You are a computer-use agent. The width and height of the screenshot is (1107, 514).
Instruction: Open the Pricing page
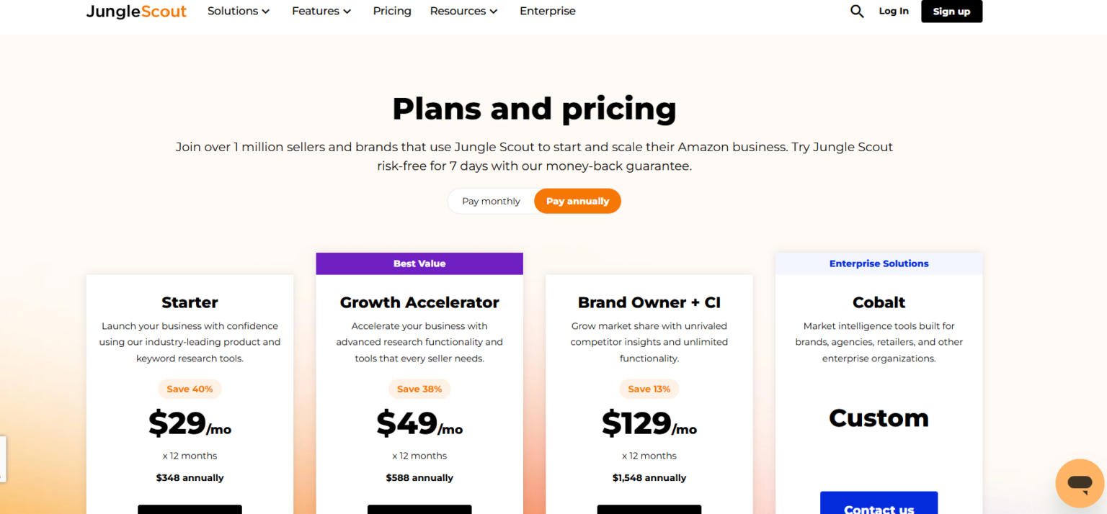tap(392, 12)
